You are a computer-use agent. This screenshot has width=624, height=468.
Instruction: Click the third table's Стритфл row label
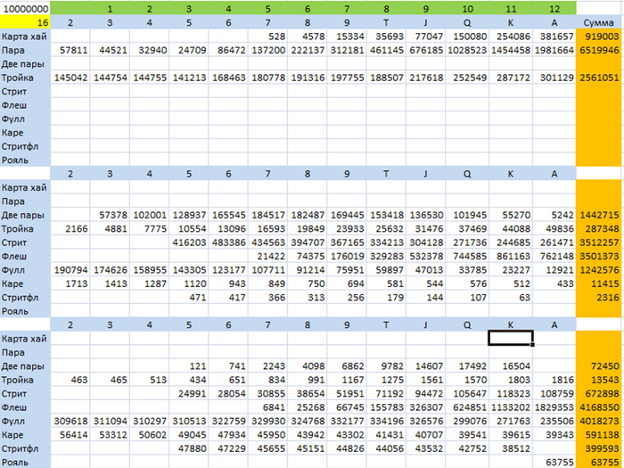click(x=25, y=448)
